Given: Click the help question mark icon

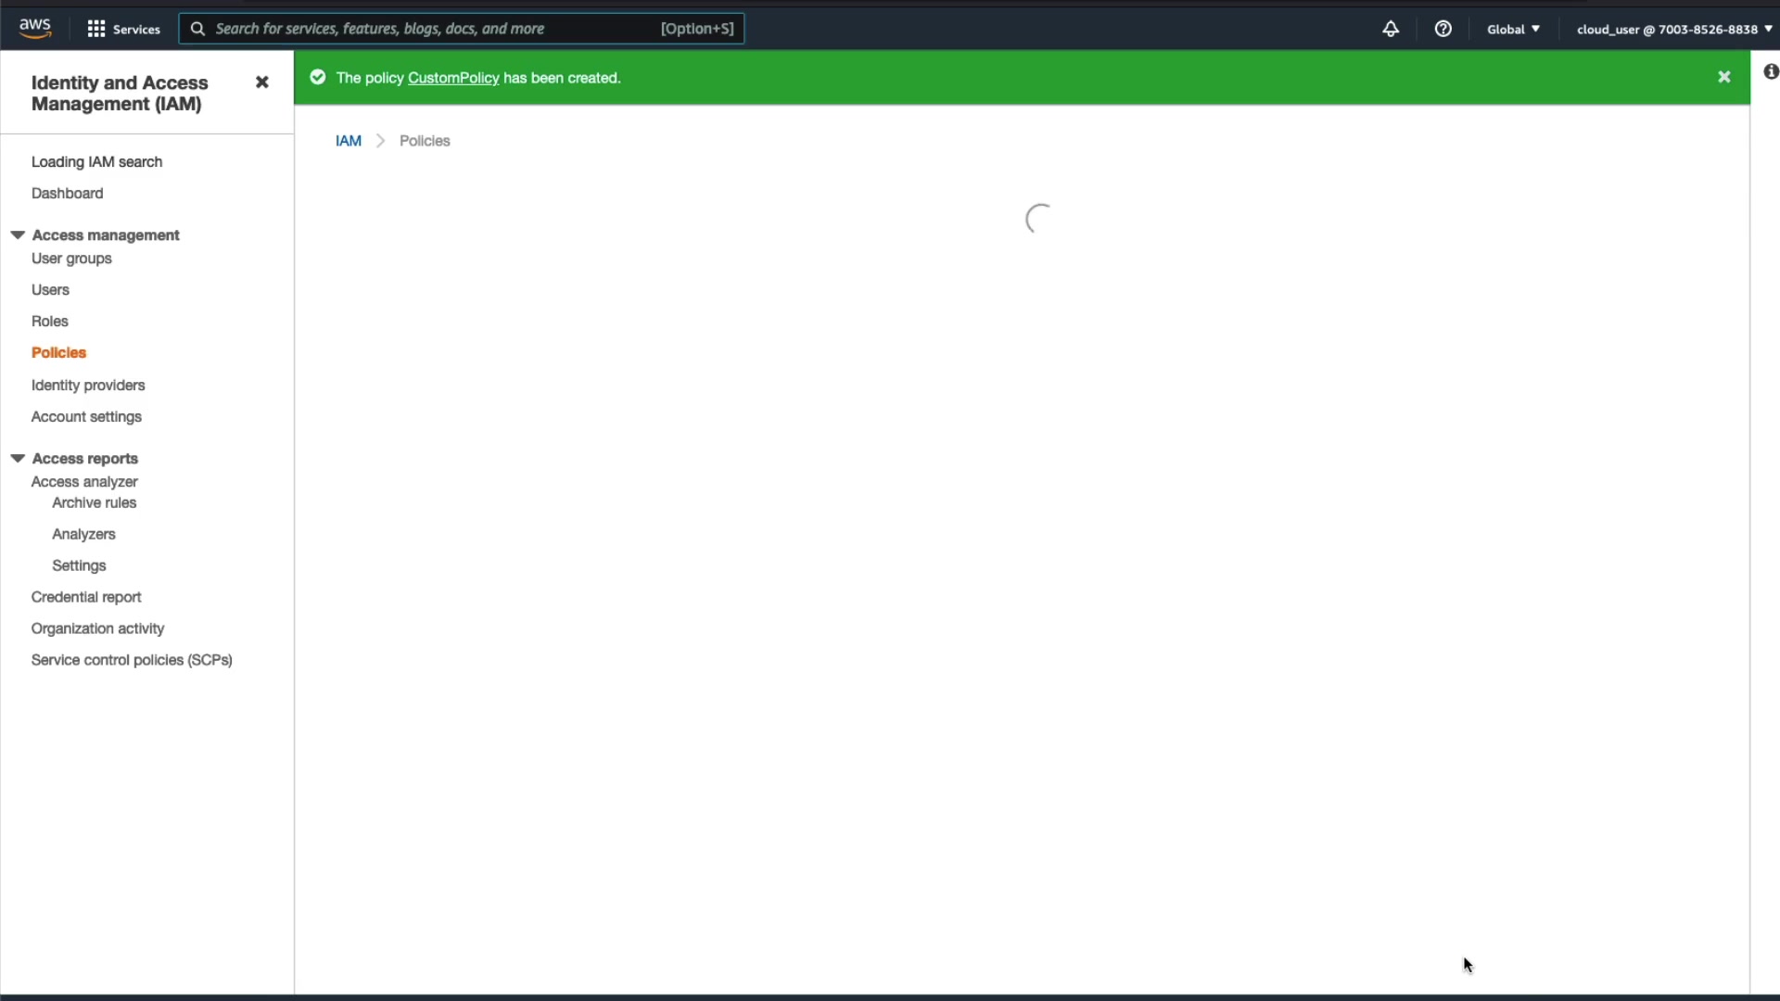Looking at the screenshot, I should tap(1443, 29).
